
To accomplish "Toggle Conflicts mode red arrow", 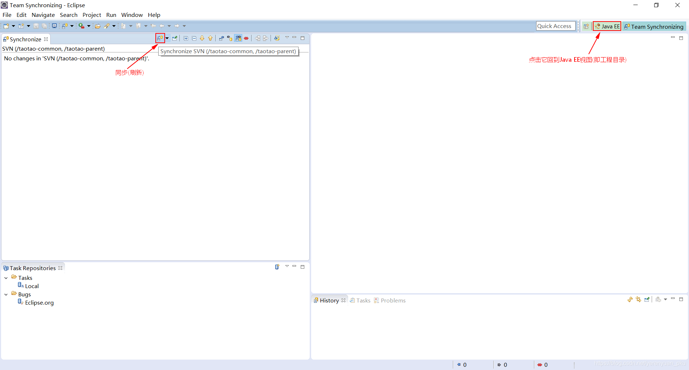I will coord(246,38).
